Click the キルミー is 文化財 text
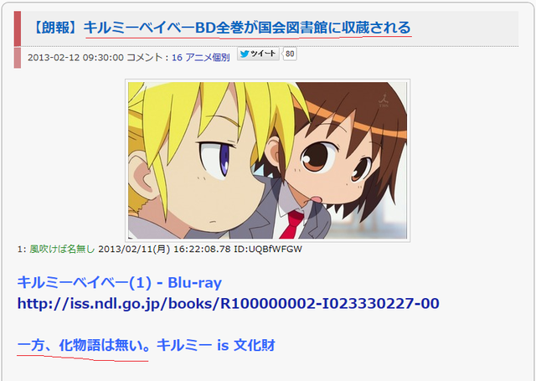536x381 pixels. tap(216, 346)
